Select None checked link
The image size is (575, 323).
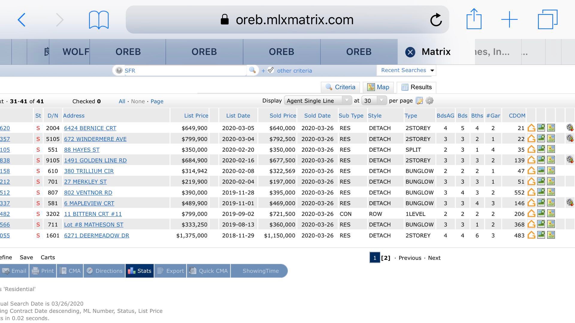click(x=138, y=101)
